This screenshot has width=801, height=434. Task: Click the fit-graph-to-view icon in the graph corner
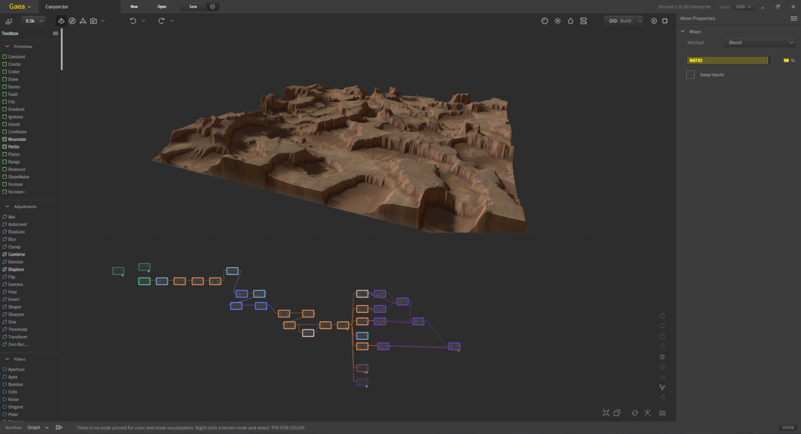[606, 413]
